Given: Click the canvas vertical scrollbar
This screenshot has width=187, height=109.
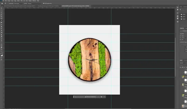Looking at the screenshot, I should (175, 57).
